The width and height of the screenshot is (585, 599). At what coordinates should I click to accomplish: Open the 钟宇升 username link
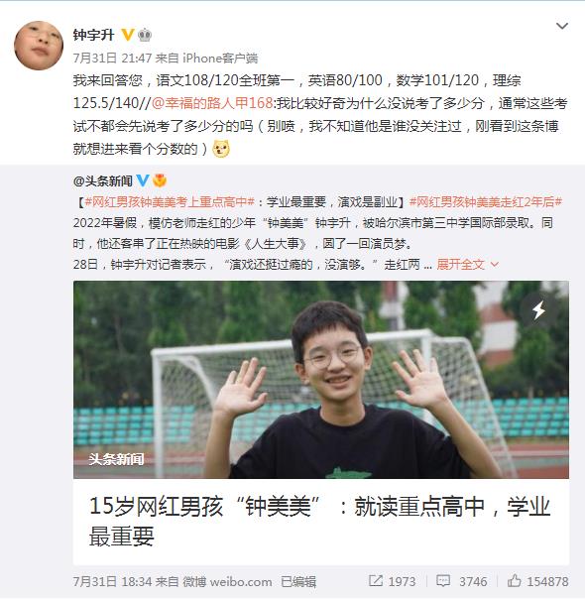tap(93, 35)
